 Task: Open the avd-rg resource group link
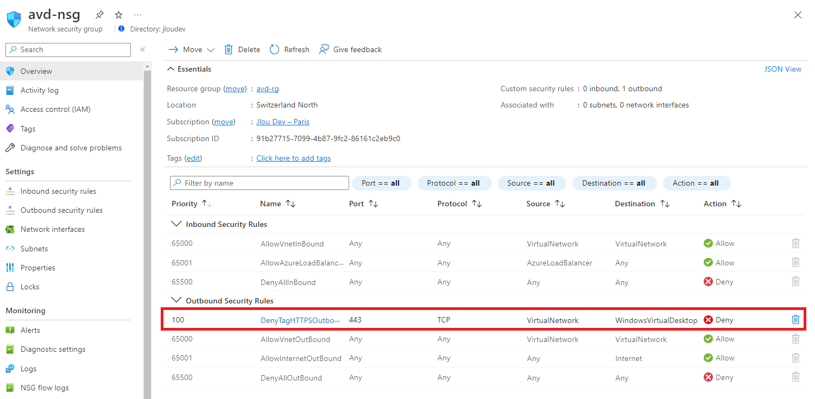click(x=268, y=88)
